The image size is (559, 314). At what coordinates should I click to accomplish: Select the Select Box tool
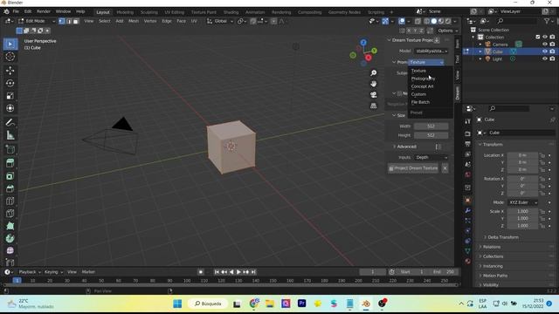click(x=10, y=44)
